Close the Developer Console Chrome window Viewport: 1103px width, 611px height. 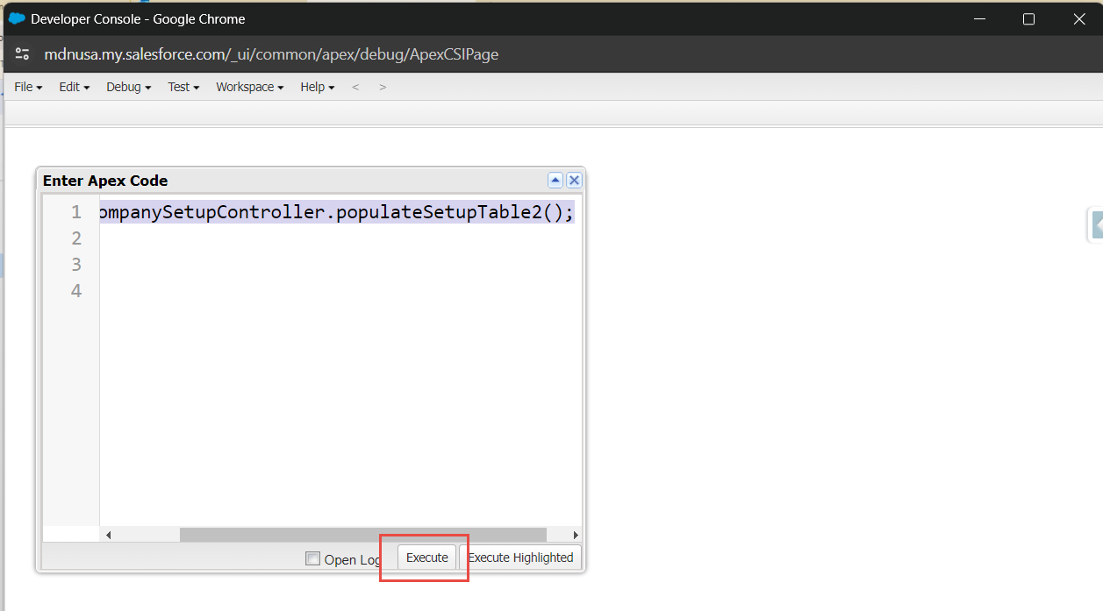tap(1079, 18)
